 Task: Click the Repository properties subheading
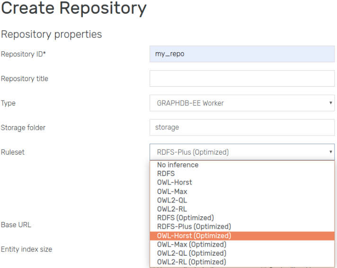[52, 34]
